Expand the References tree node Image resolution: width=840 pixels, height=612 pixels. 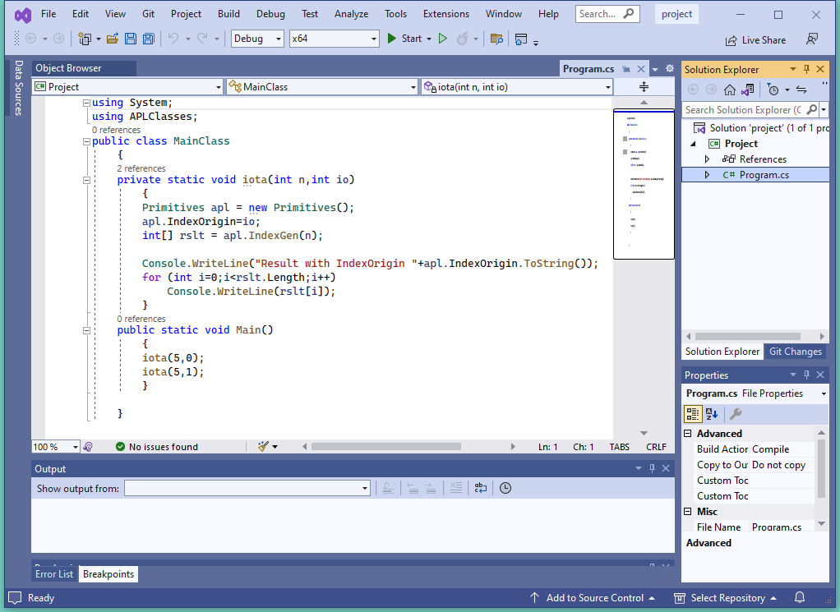point(707,159)
